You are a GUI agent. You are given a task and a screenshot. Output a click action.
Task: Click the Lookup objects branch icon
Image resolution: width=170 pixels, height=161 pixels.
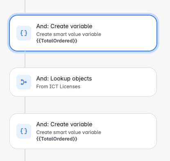pyautogui.click(x=24, y=82)
